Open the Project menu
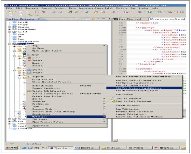Image resolution: width=191 pixels, height=154 pixels. click(x=60, y=8)
